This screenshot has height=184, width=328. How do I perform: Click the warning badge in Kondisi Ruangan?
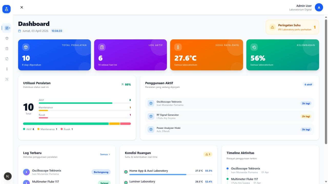point(208,154)
